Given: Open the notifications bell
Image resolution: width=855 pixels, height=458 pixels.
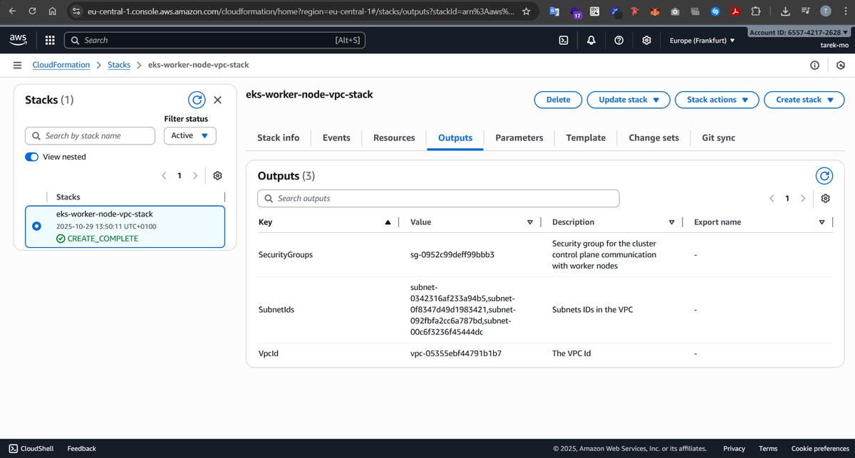Looking at the screenshot, I should pos(591,41).
